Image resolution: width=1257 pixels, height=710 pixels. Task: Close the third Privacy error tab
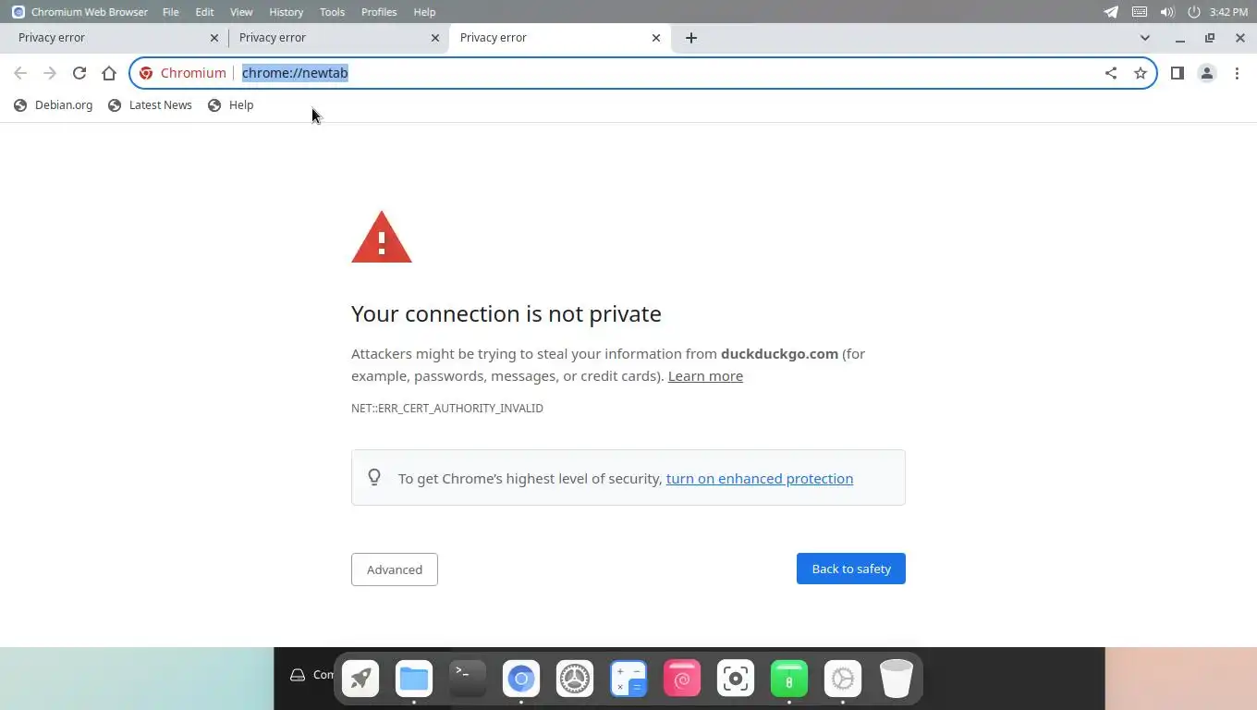tap(656, 38)
